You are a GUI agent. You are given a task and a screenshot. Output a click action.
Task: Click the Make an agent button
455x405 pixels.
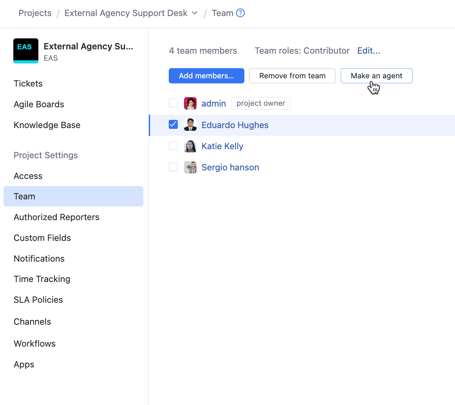(376, 76)
